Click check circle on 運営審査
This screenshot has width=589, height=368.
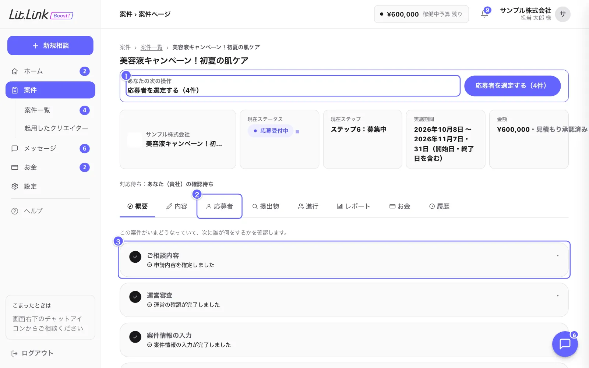tap(135, 297)
